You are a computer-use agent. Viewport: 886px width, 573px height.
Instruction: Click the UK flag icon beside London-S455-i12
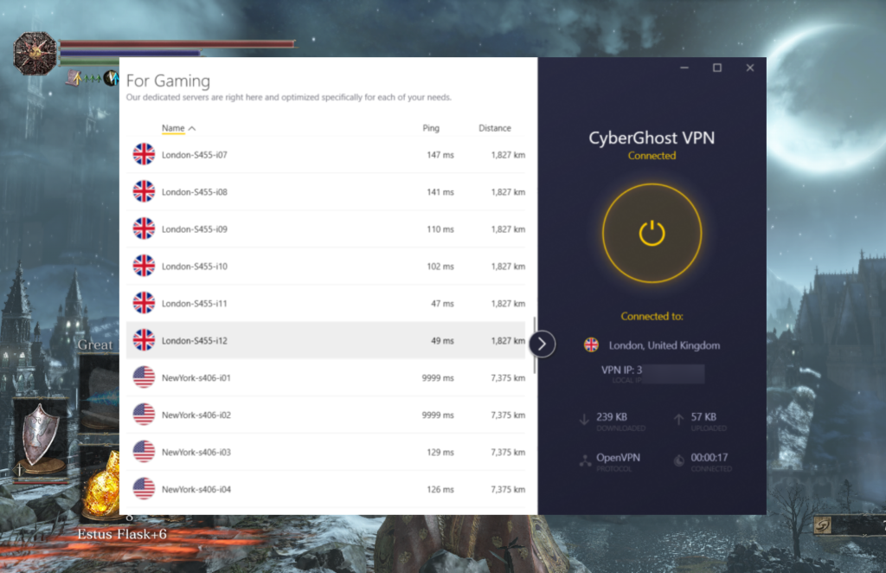click(x=144, y=339)
